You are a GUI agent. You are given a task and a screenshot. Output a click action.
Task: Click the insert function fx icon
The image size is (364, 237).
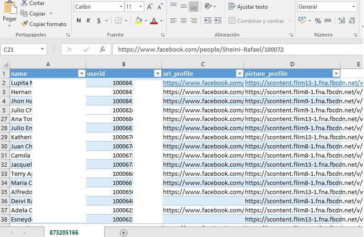coord(103,49)
